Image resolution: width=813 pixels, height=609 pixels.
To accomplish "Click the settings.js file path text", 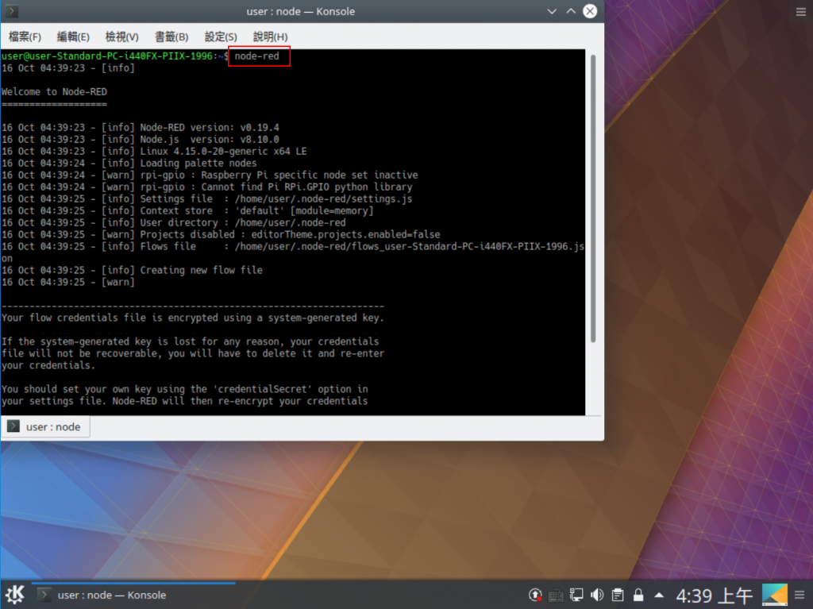I will point(324,199).
